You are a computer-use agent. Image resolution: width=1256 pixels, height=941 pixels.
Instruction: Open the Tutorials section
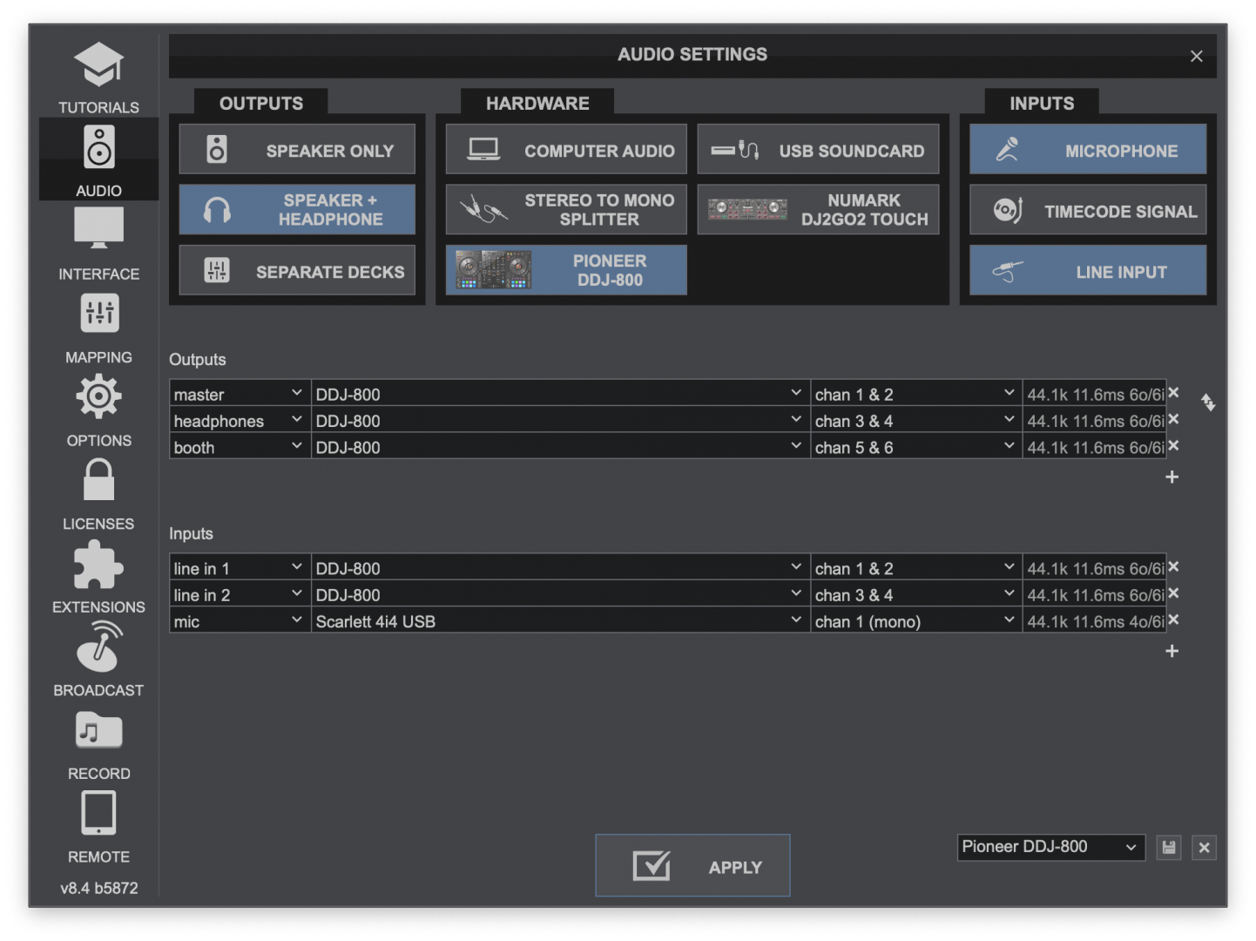98,77
